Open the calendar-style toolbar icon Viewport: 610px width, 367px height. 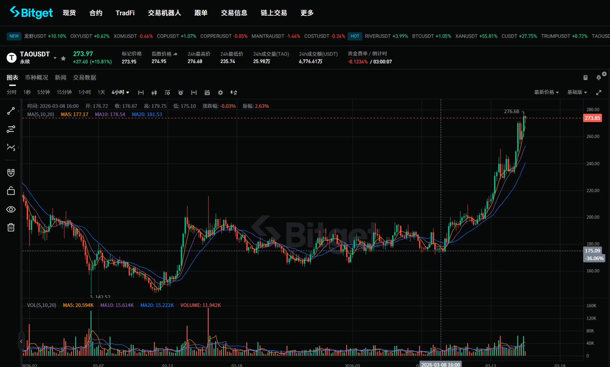207,93
